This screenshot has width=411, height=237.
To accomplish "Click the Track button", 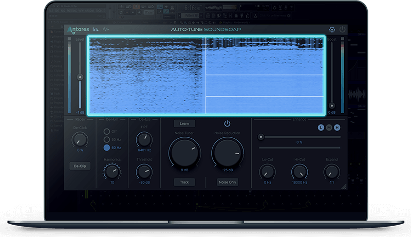I will pyautogui.click(x=184, y=182).
